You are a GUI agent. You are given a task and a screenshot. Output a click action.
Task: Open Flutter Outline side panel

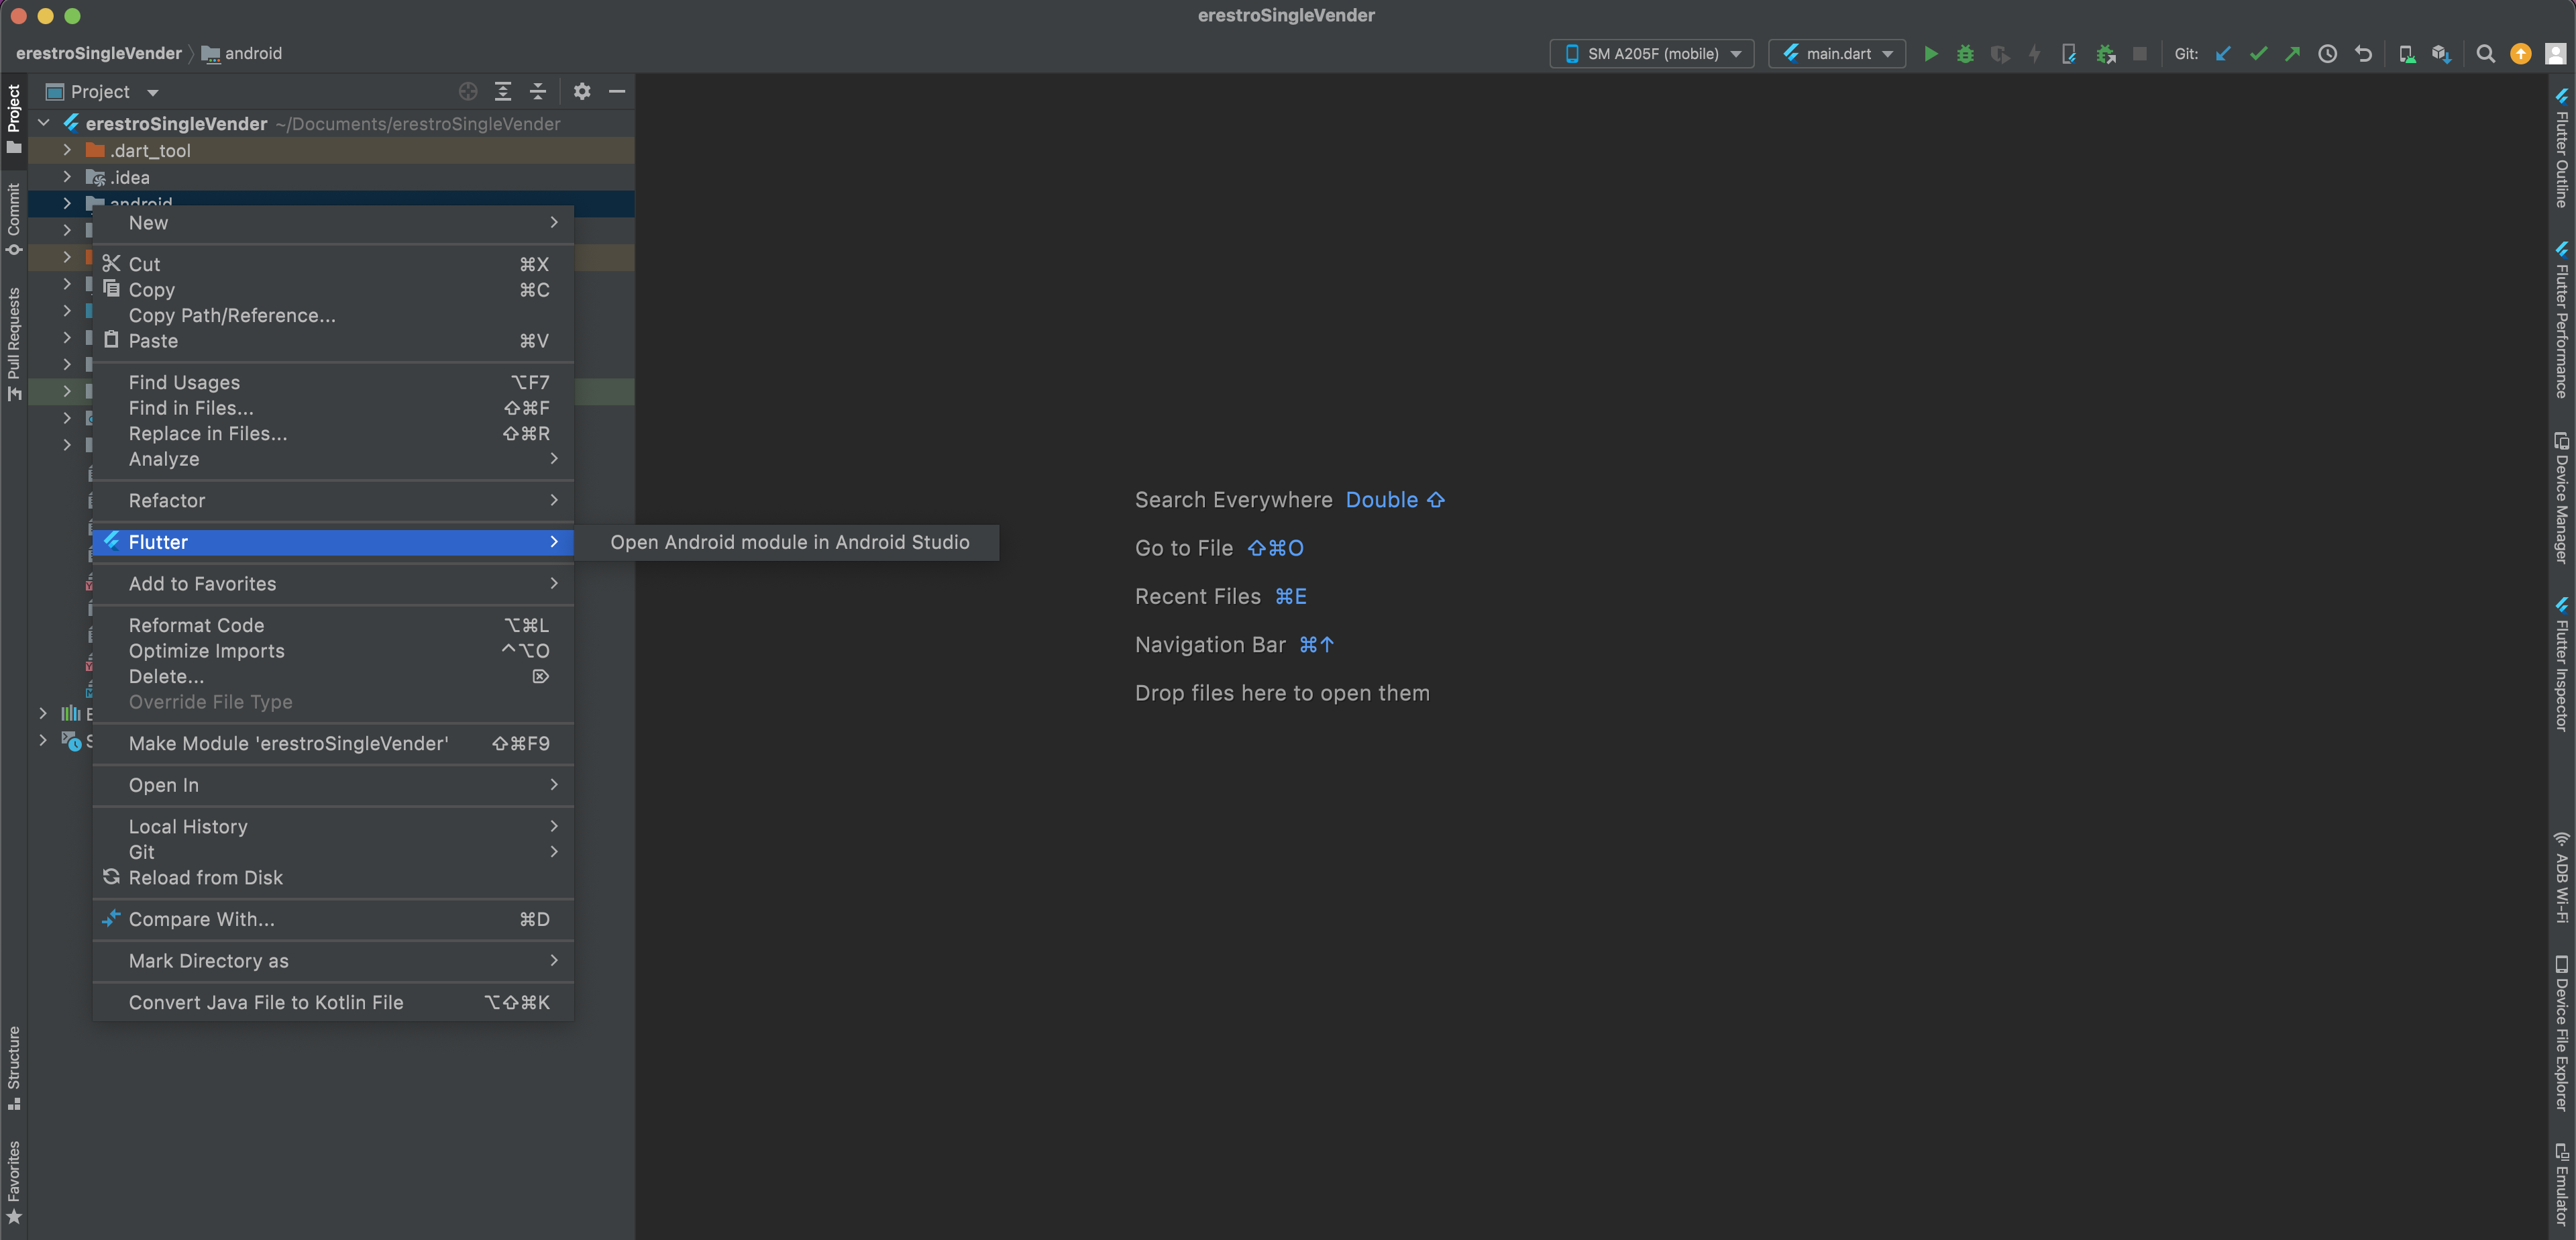[x=2561, y=148]
